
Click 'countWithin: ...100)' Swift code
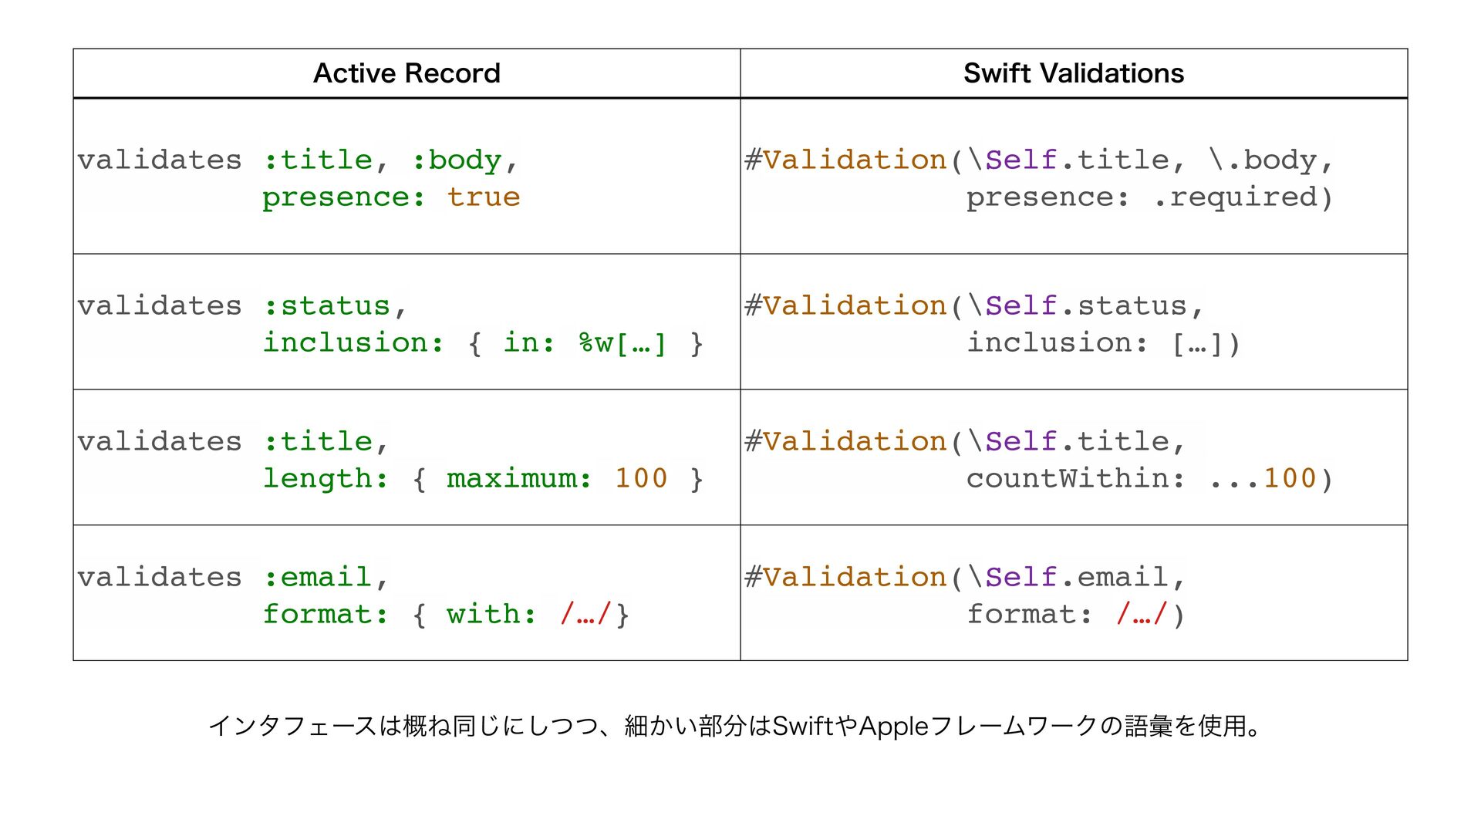pos(1149,479)
